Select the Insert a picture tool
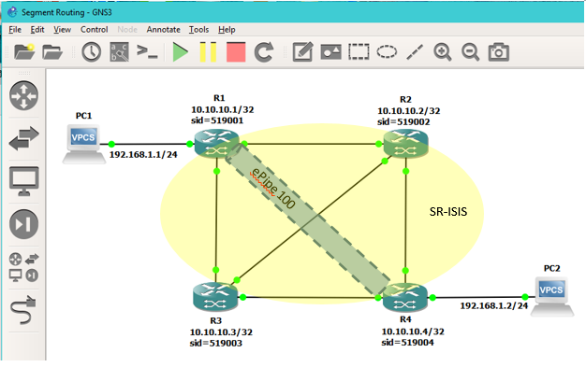586x367 pixels. pyautogui.click(x=330, y=52)
